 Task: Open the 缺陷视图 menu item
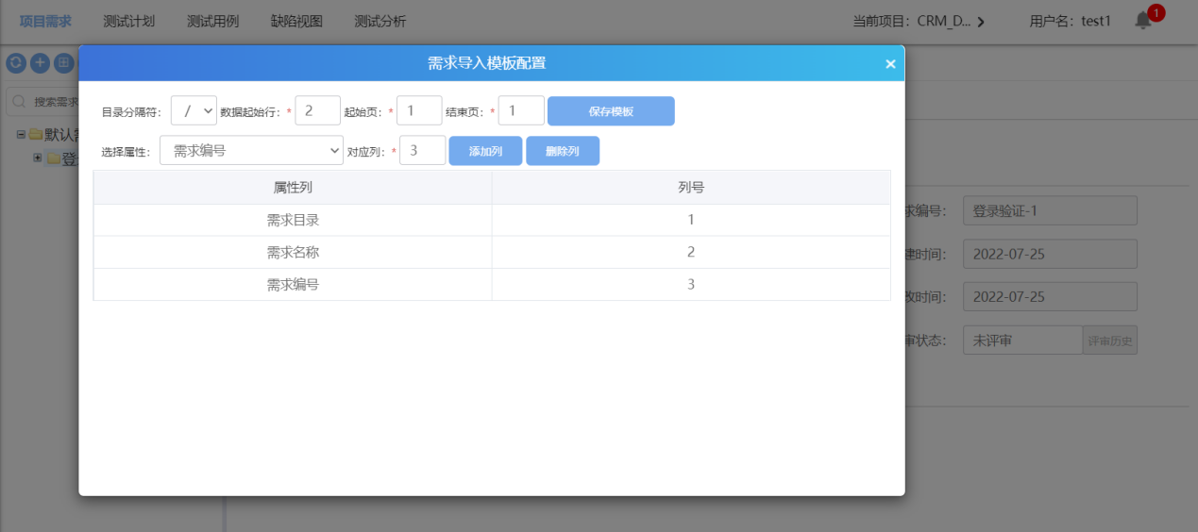[296, 21]
